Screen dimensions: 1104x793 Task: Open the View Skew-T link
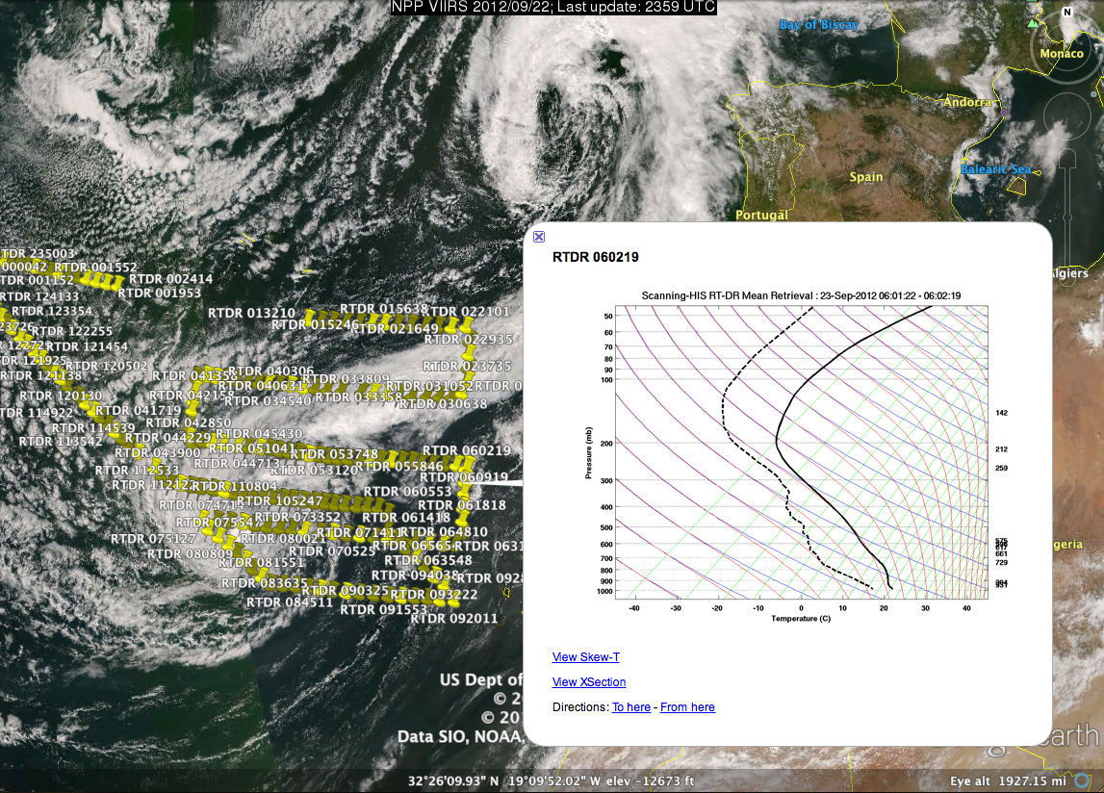tap(585, 657)
